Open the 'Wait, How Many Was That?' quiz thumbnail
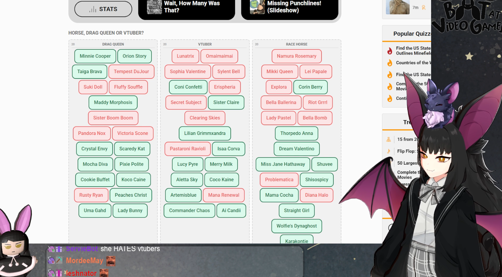This screenshot has width=502, height=277. (x=154, y=7)
